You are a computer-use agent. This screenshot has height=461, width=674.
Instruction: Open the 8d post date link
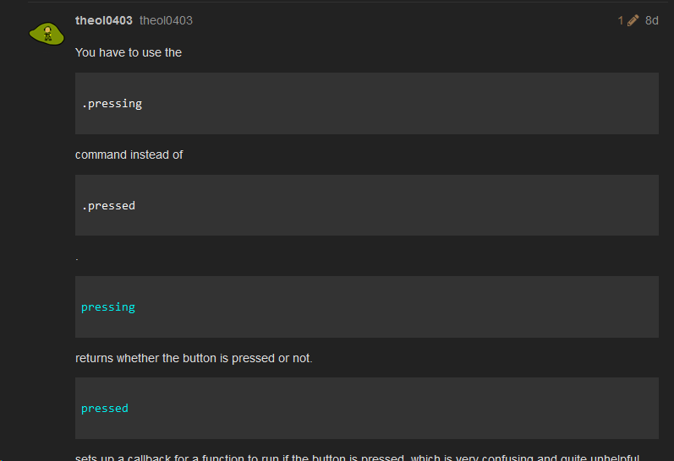tap(652, 20)
